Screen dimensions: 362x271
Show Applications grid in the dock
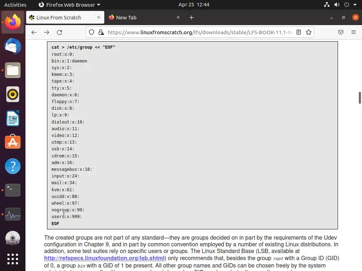tap(13, 259)
